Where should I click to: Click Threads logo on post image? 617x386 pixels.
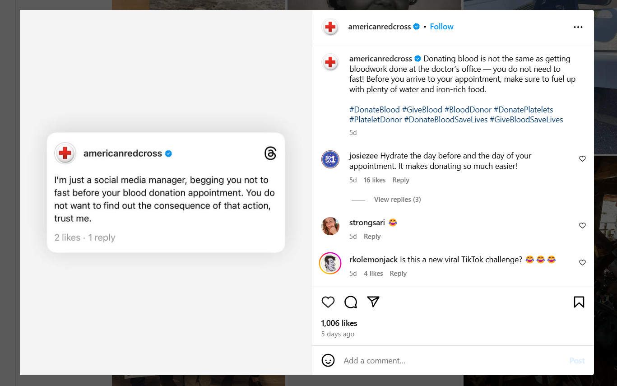tap(270, 153)
